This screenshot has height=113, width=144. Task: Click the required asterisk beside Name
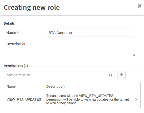tap(18, 32)
